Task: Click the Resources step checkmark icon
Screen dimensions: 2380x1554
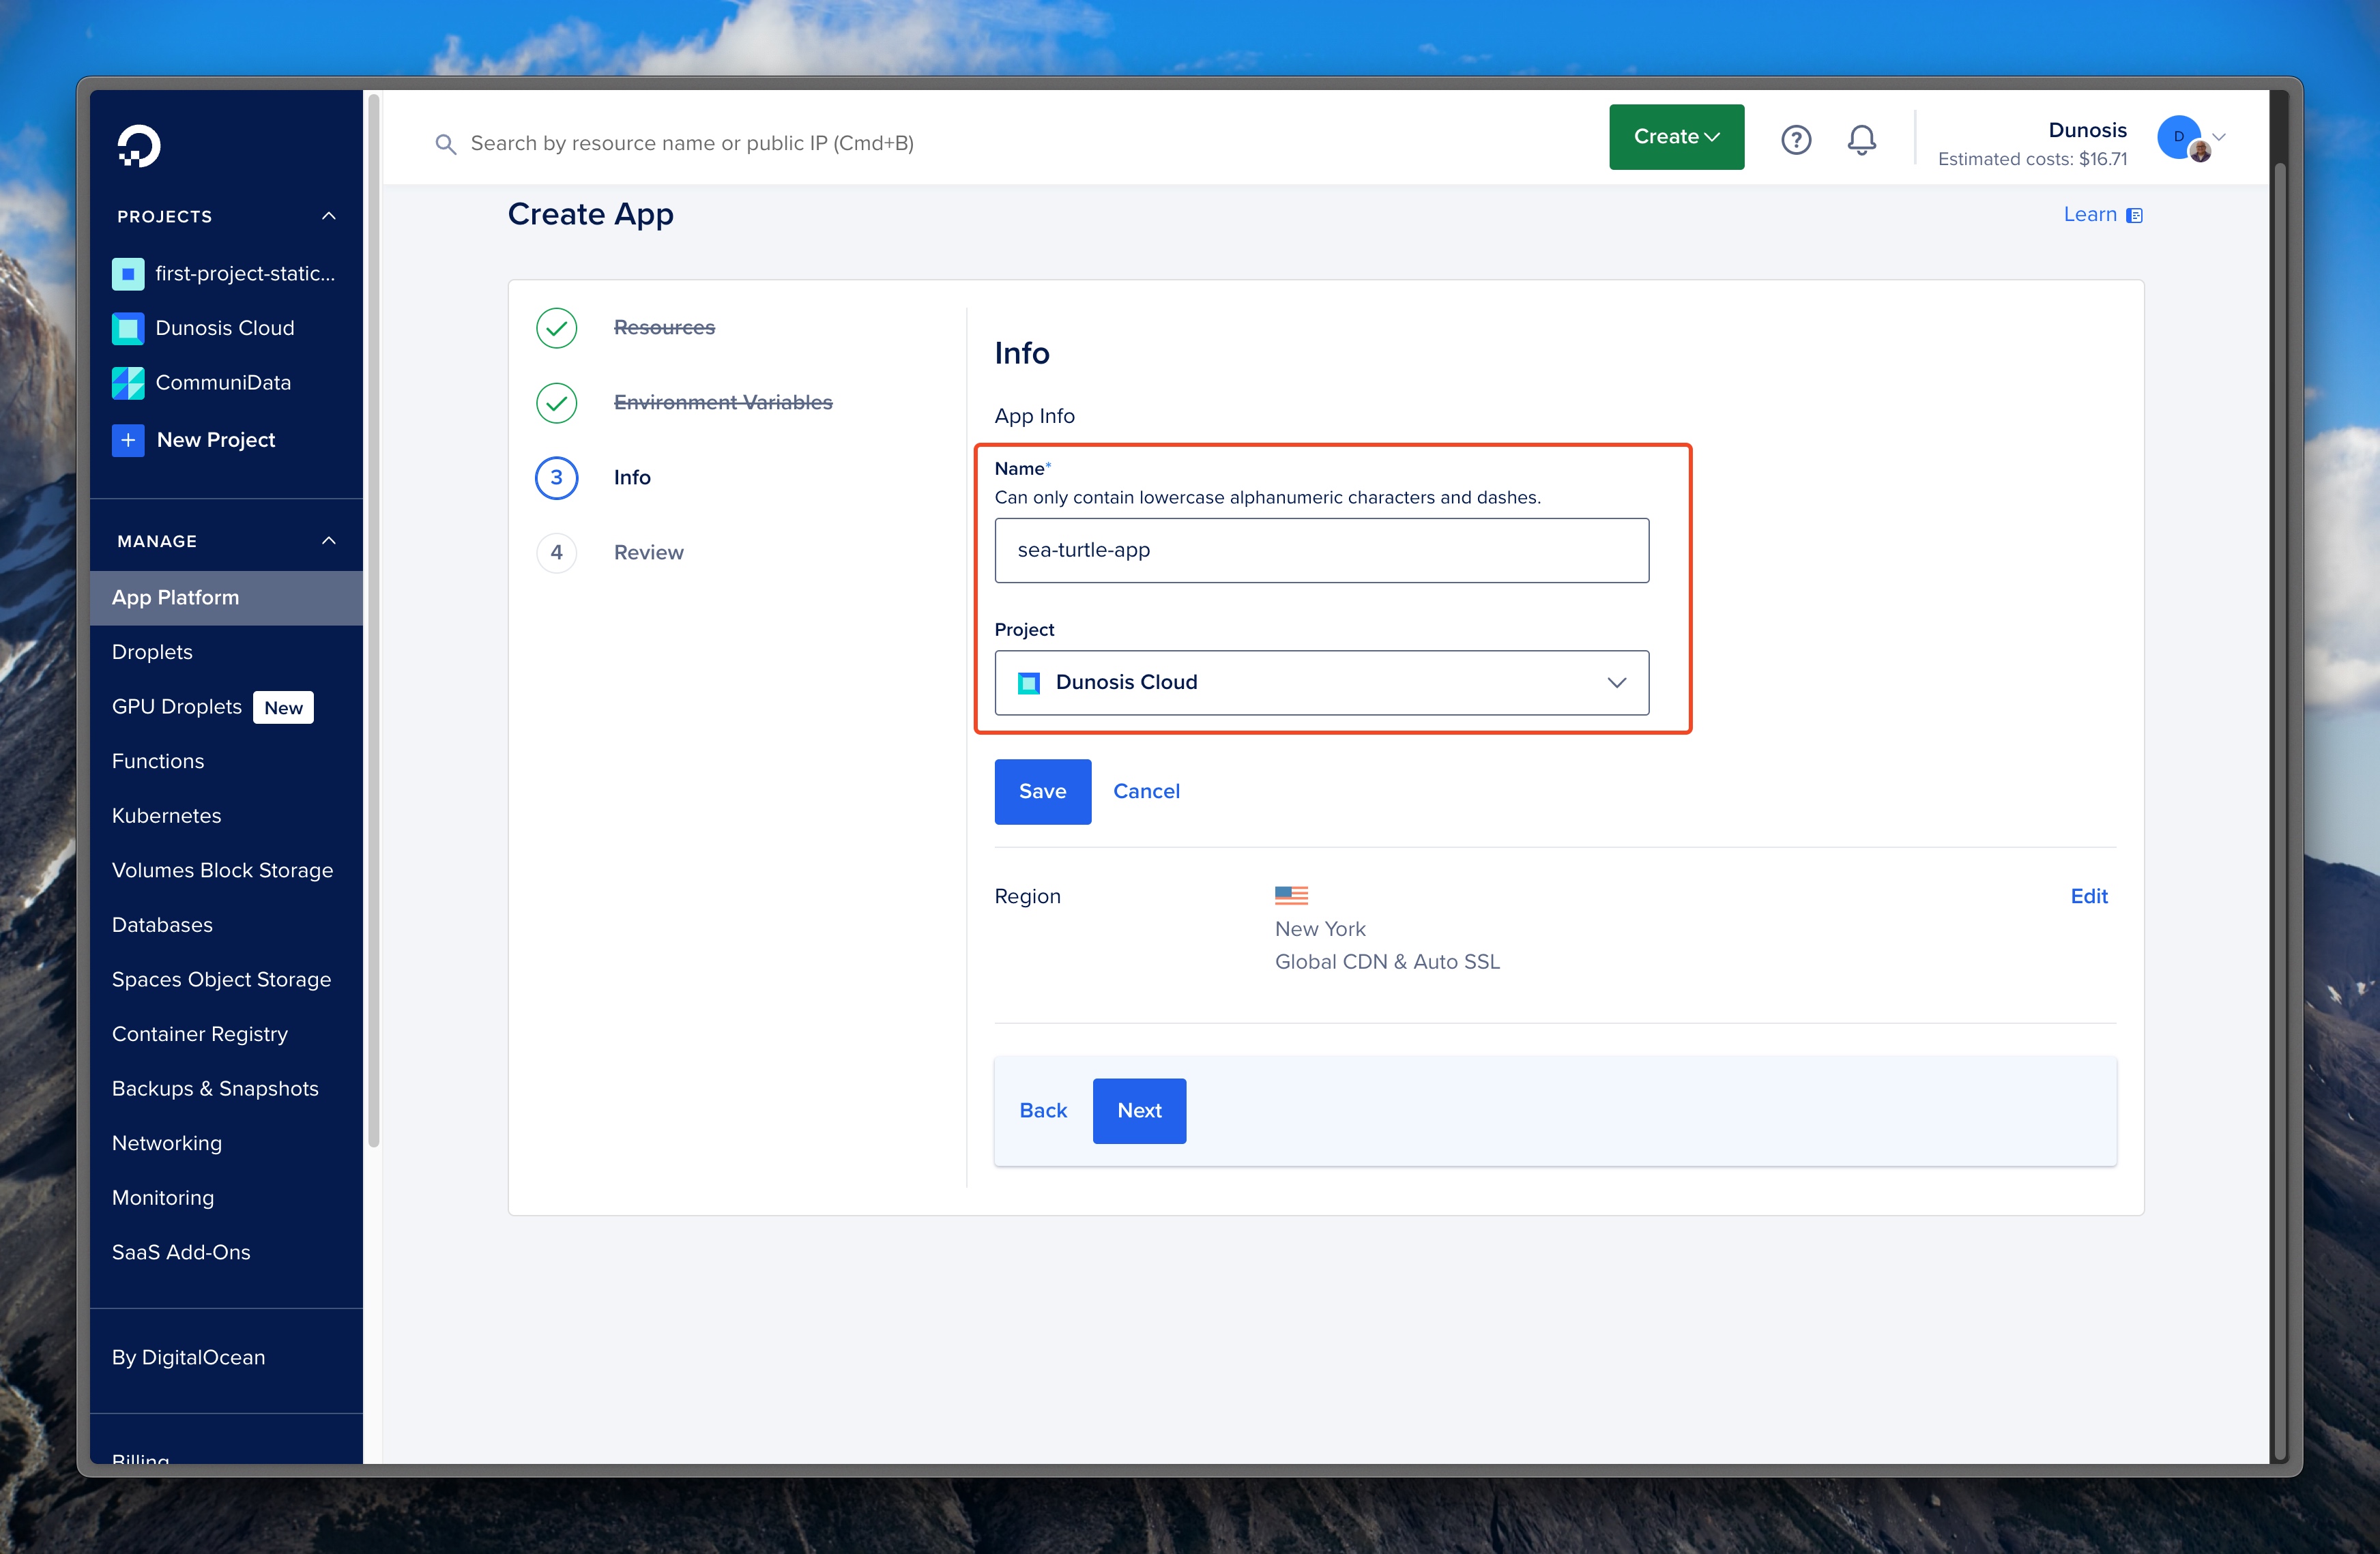Action: (x=556, y=328)
